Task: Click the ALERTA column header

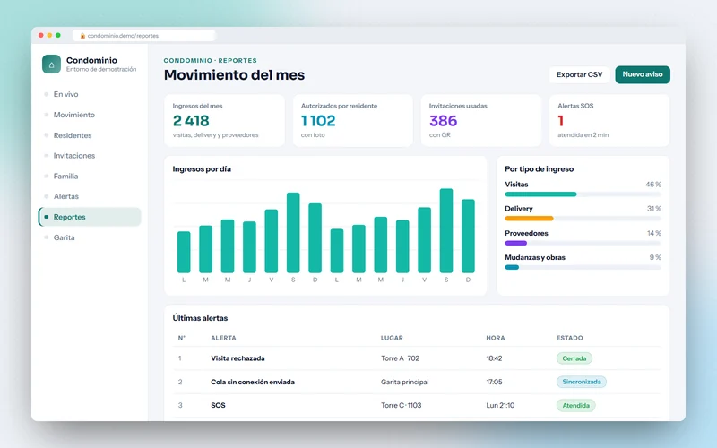Action: pyautogui.click(x=223, y=339)
